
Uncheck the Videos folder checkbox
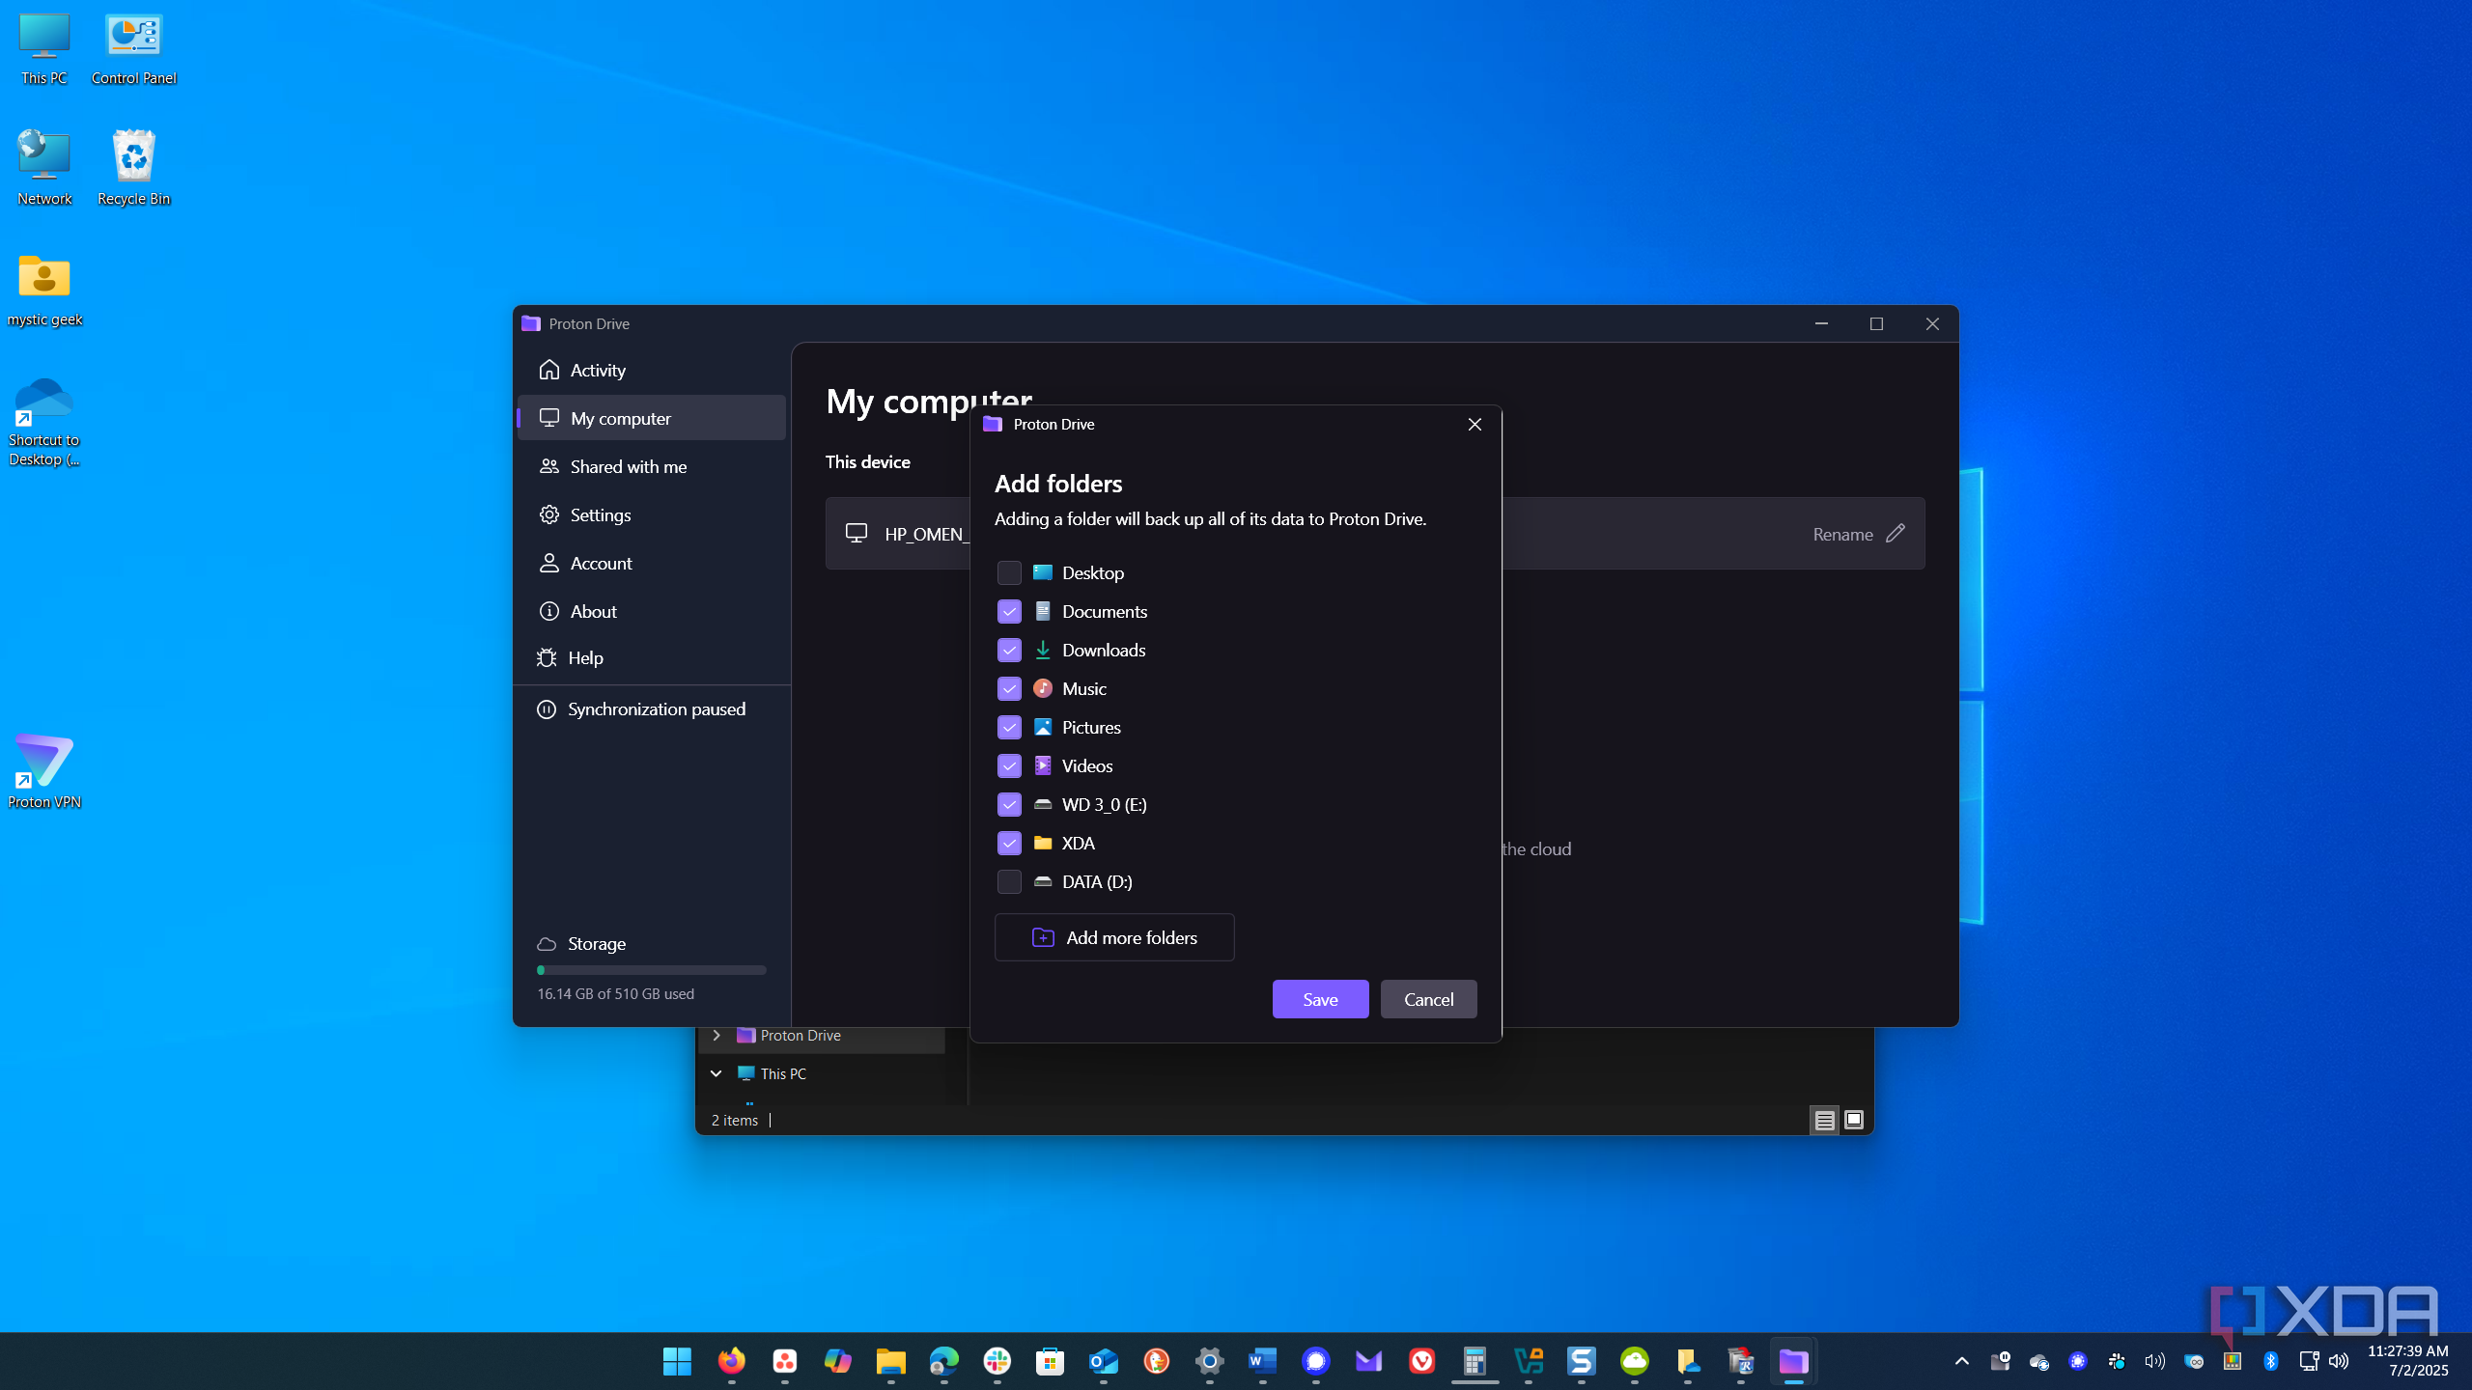pos(1009,765)
